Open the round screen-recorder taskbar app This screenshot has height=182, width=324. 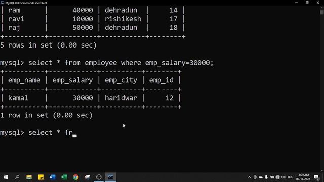pyautogui.click(x=99, y=177)
